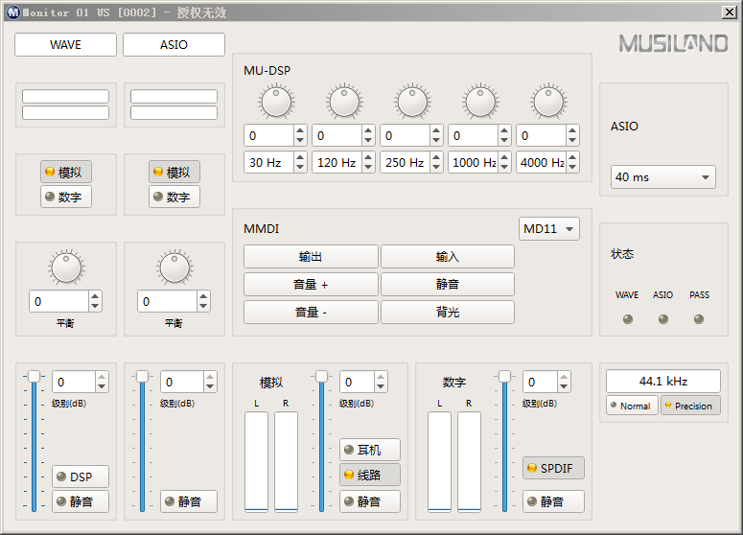Click the 模拟 analog level slider
Screen dimensions: 743x535
[x=322, y=377]
